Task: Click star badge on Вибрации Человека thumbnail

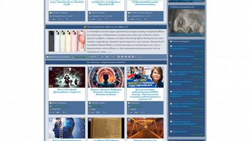Action: [90, 69]
